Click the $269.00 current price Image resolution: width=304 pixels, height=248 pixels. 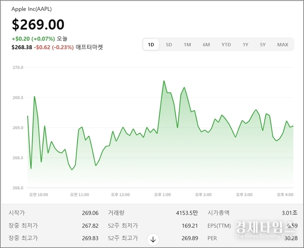[x=38, y=25]
